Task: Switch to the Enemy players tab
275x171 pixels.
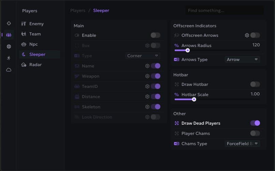Action: point(36,24)
